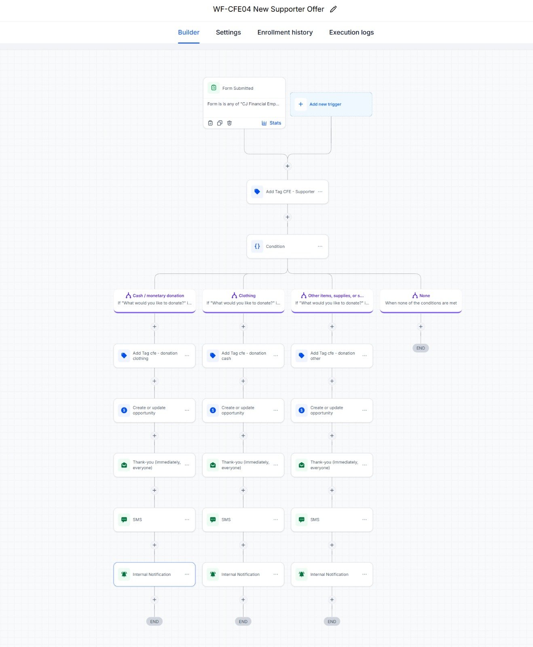
Task: Switch to the Settings tab
Action: (228, 32)
